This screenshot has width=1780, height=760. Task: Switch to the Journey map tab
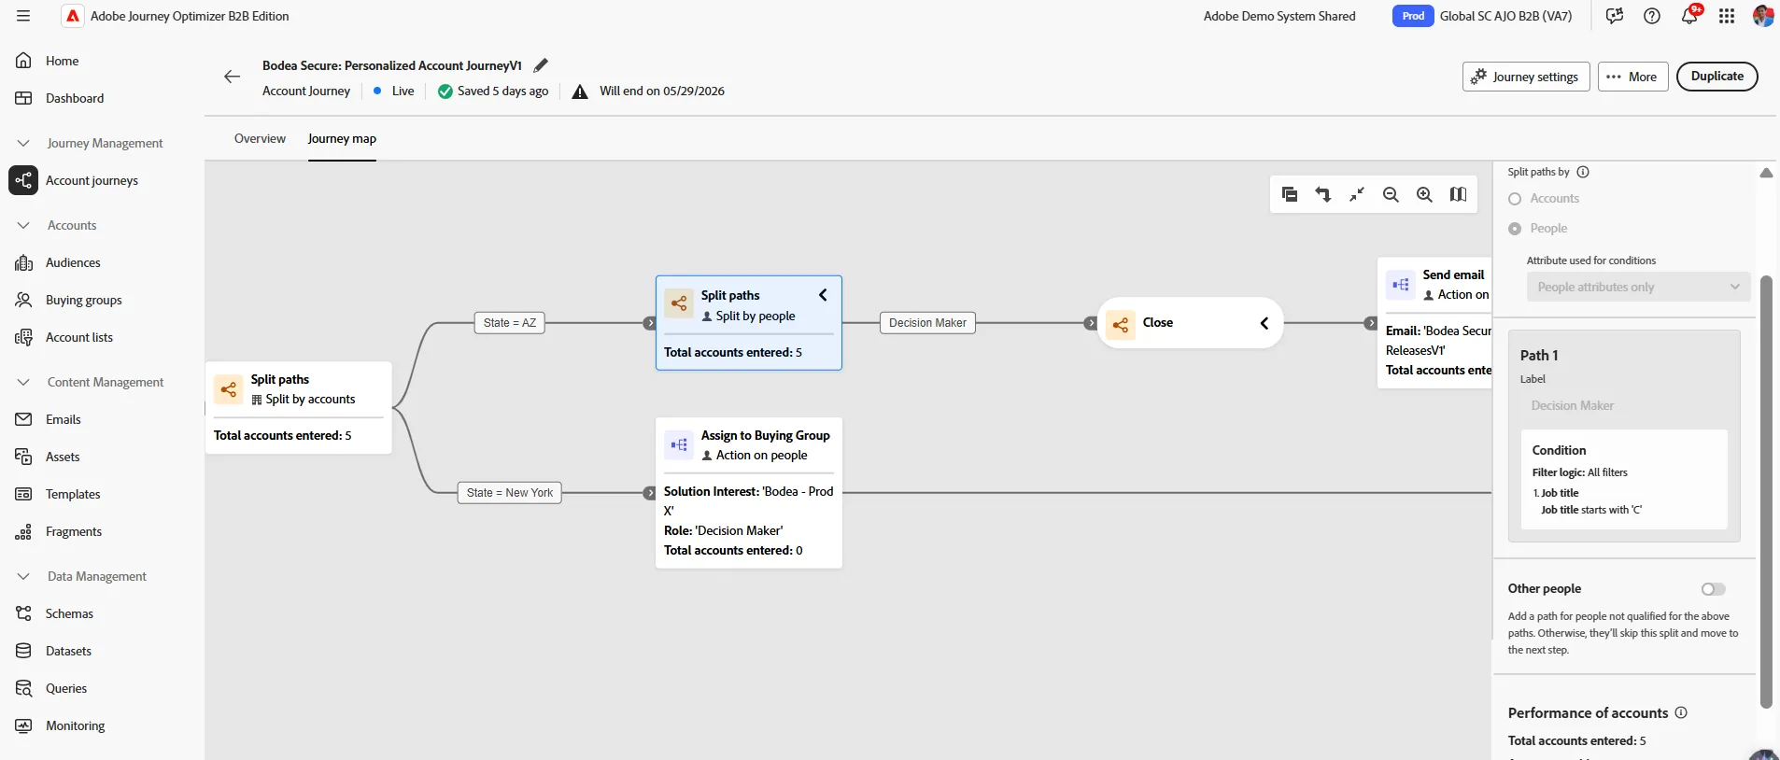click(x=342, y=138)
